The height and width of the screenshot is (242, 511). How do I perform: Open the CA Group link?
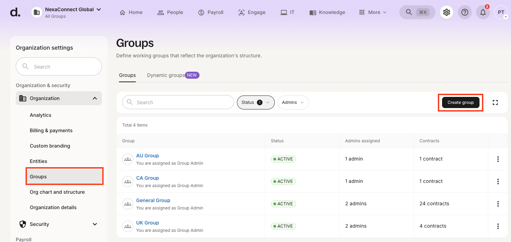click(x=147, y=178)
